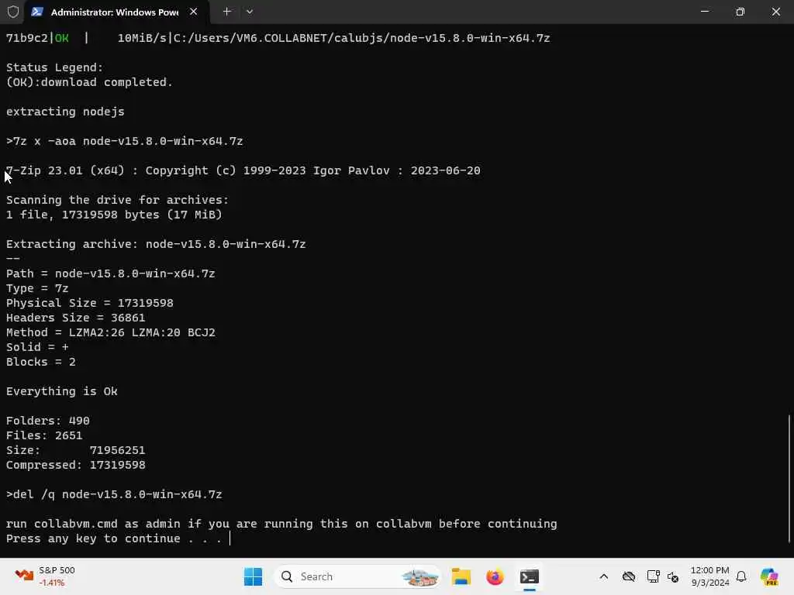Open the Windows Start menu

point(253,576)
